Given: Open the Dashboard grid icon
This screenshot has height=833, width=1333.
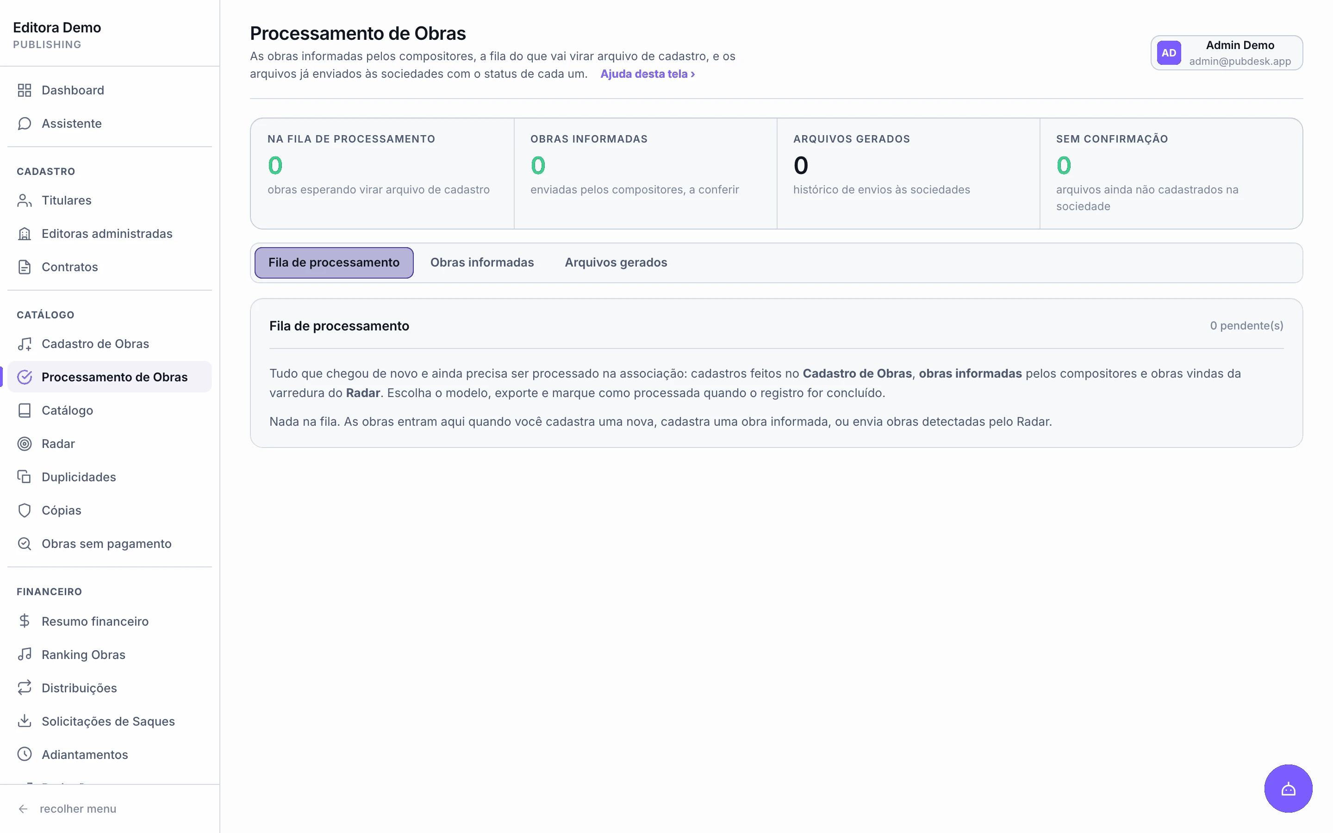Looking at the screenshot, I should coord(24,90).
